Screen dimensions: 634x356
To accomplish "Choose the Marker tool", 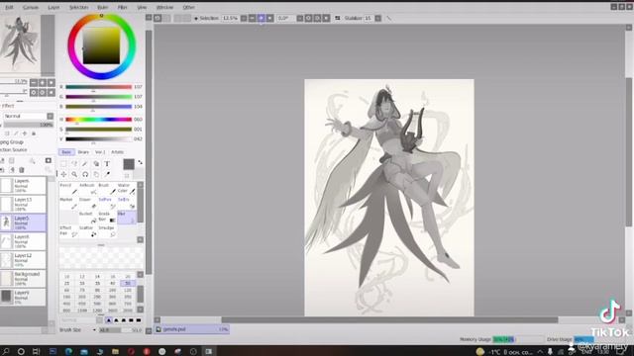I will tap(68, 203).
